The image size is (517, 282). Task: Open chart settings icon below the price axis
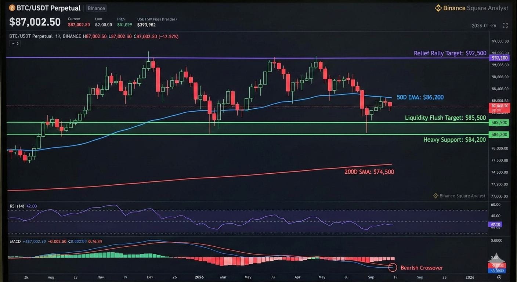pyautogui.click(x=499, y=277)
